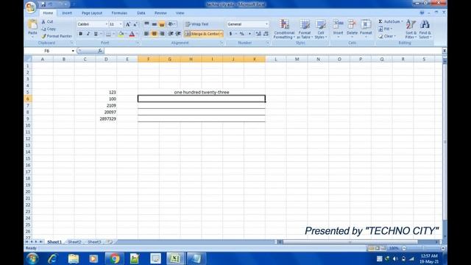The height and width of the screenshot is (265, 471).
Task: Open the Office Button menu
Action: (x=31, y=7)
